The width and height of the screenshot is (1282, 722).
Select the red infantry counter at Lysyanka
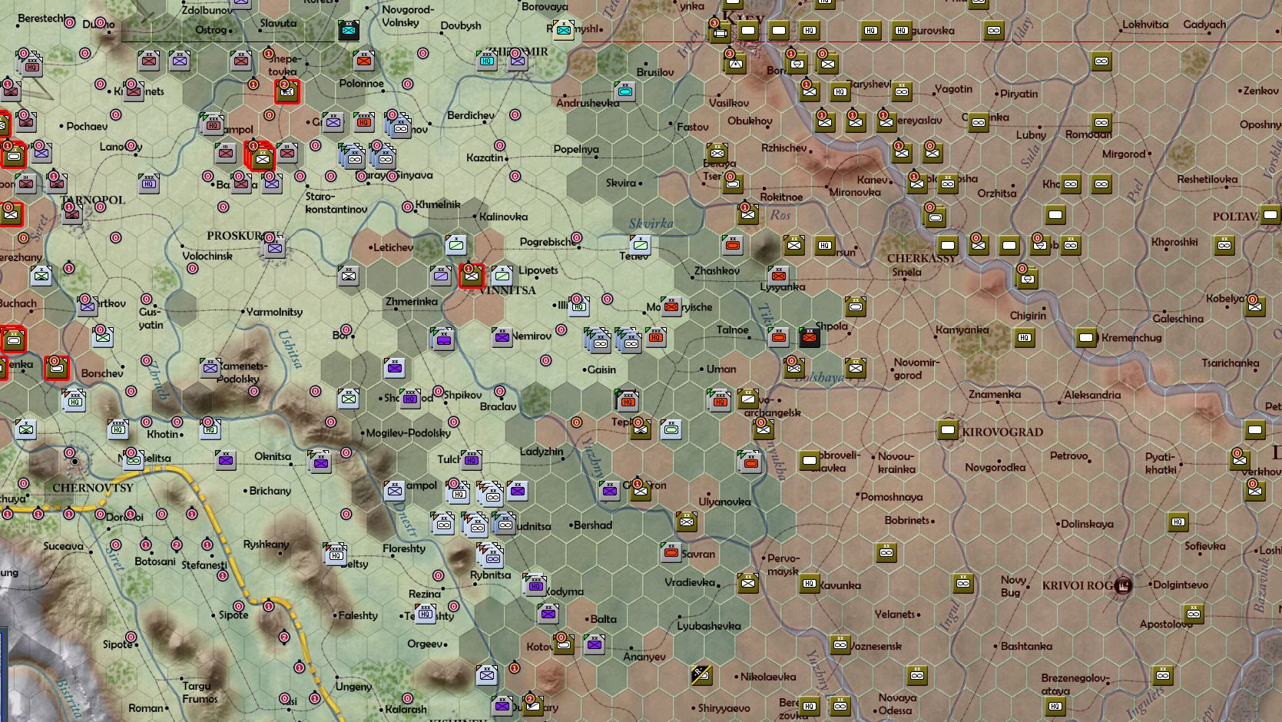click(x=778, y=276)
